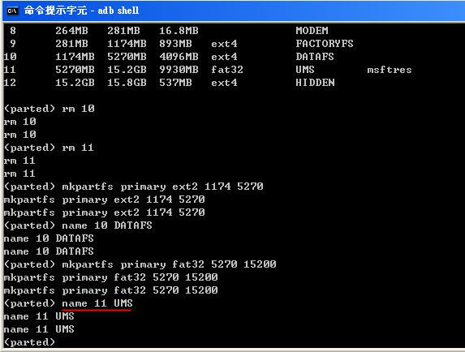The image size is (465, 352).
Task: Click the '(parted) name 10 DATAFS' line
Action: 78,225
